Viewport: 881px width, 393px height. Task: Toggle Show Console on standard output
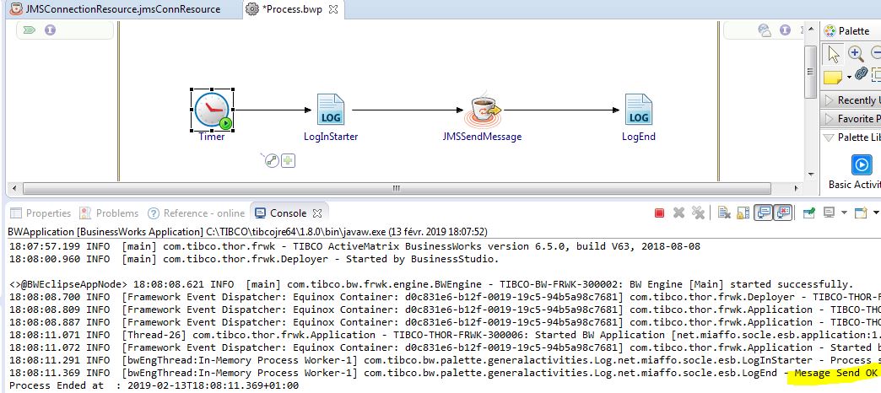763,213
